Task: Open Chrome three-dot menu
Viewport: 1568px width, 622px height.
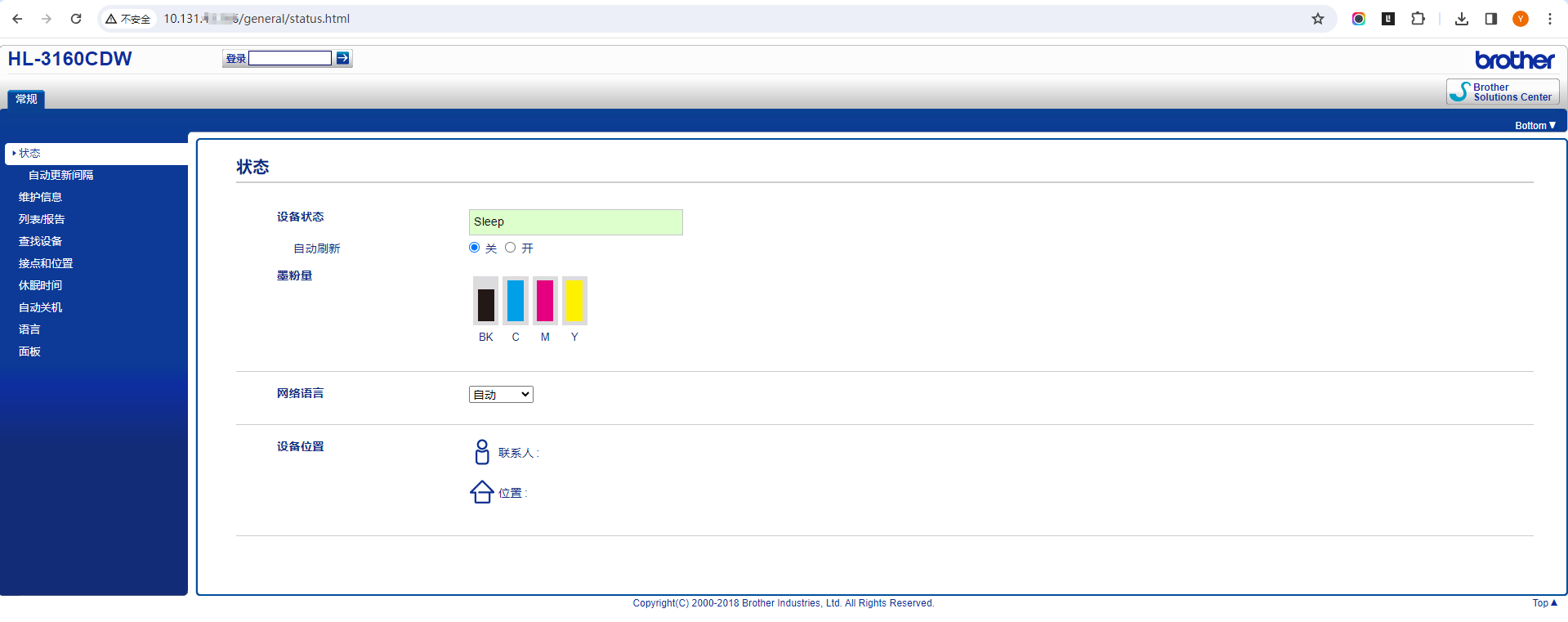Action: pyautogui.click(x=1550, y=19)
